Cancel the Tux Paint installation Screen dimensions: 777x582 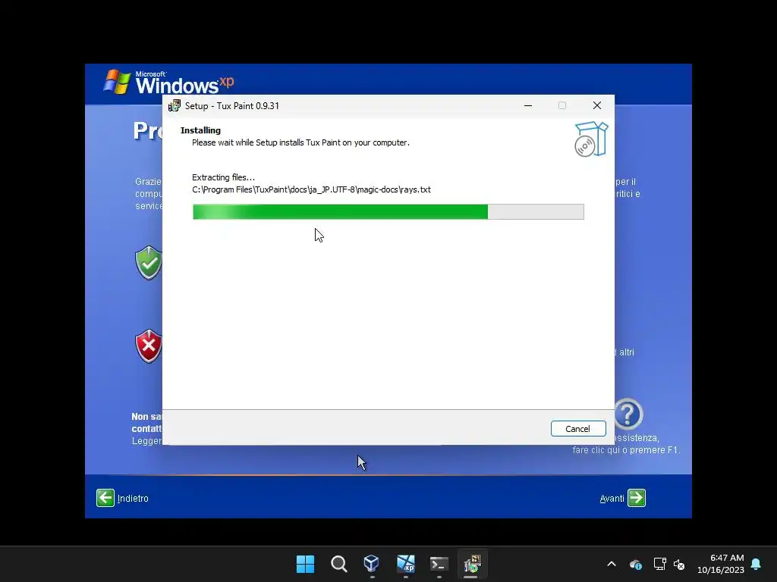point(577,429)
